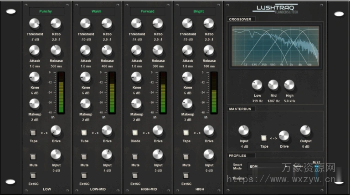Mute the HIGH-MID band

coord(135,157)
